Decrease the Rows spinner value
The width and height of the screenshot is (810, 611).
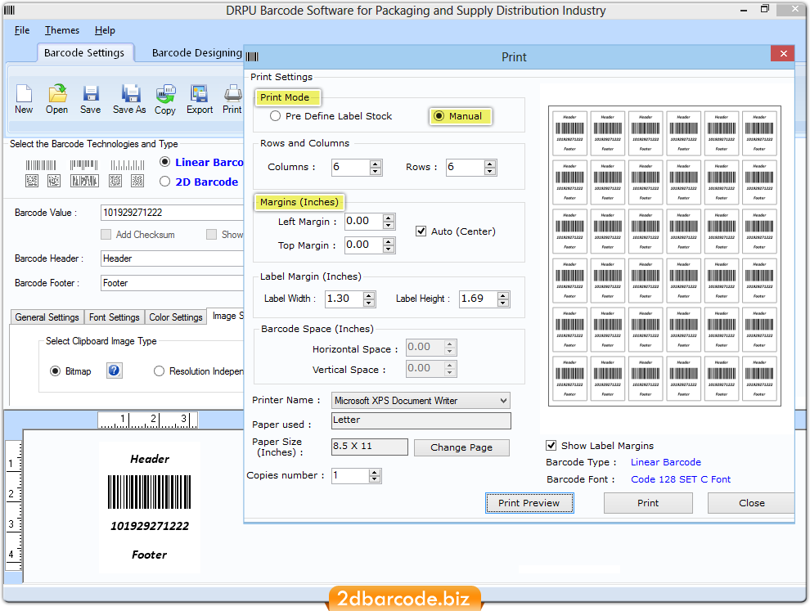pyautogui.click(x=490, y=171)
